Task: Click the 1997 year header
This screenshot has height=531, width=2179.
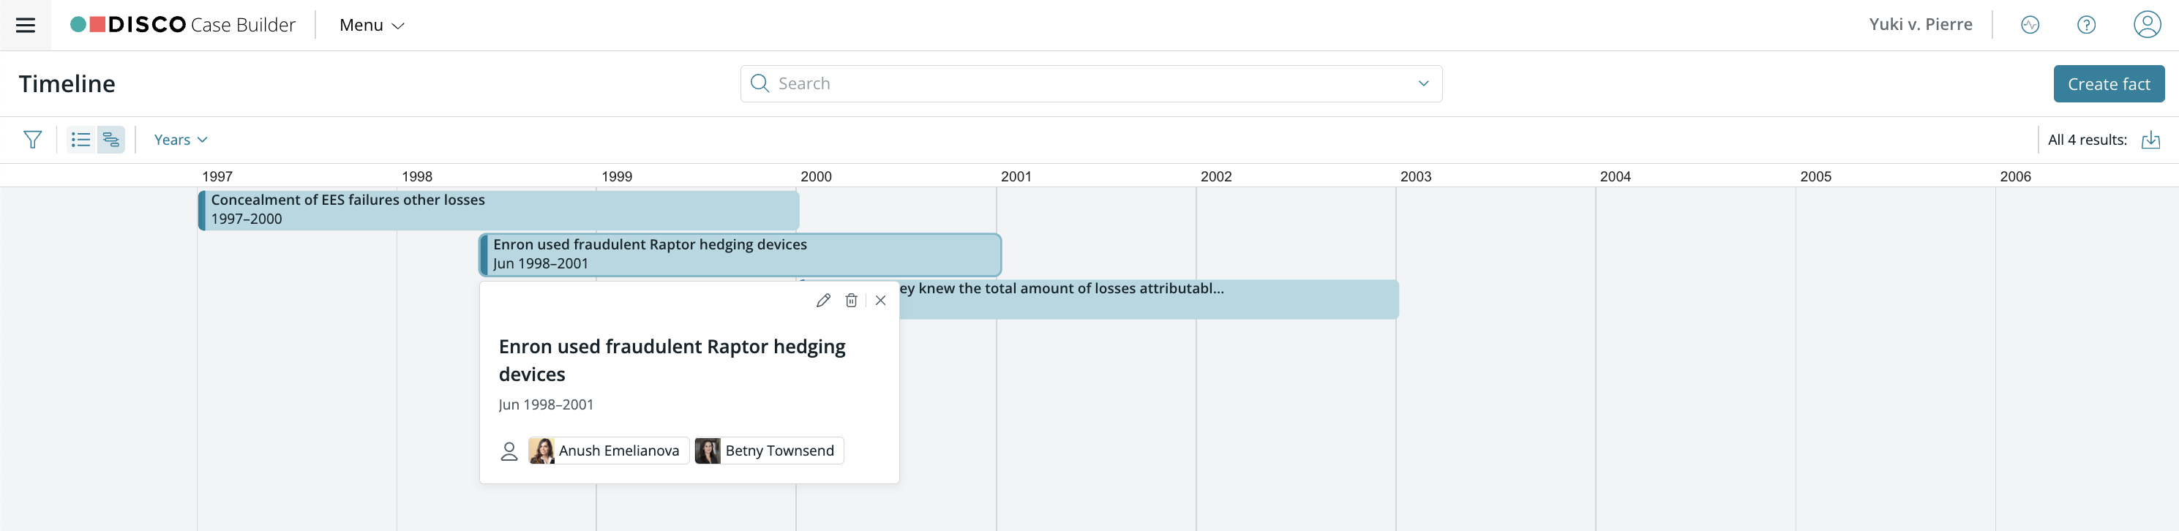Action: [217, 176]
